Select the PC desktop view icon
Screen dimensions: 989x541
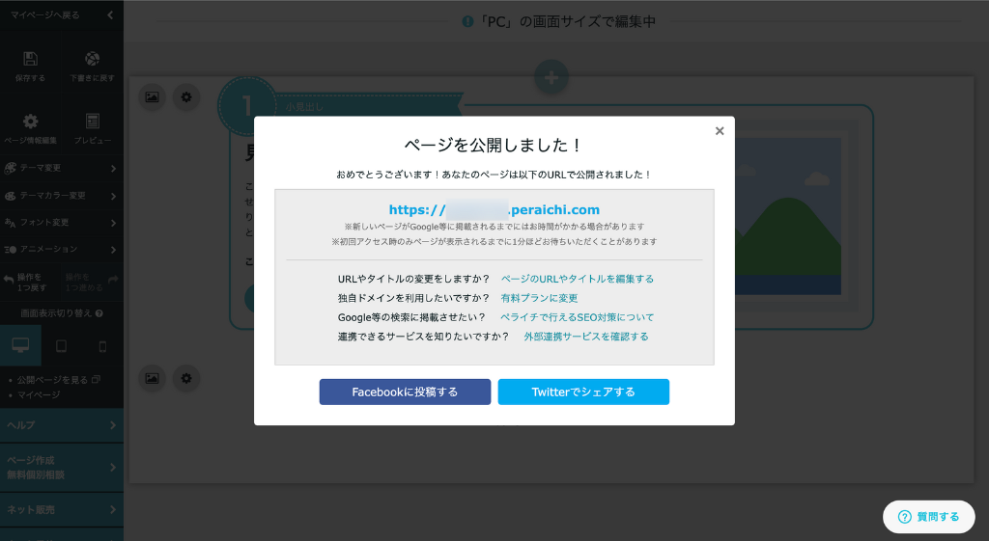(20, 346)
